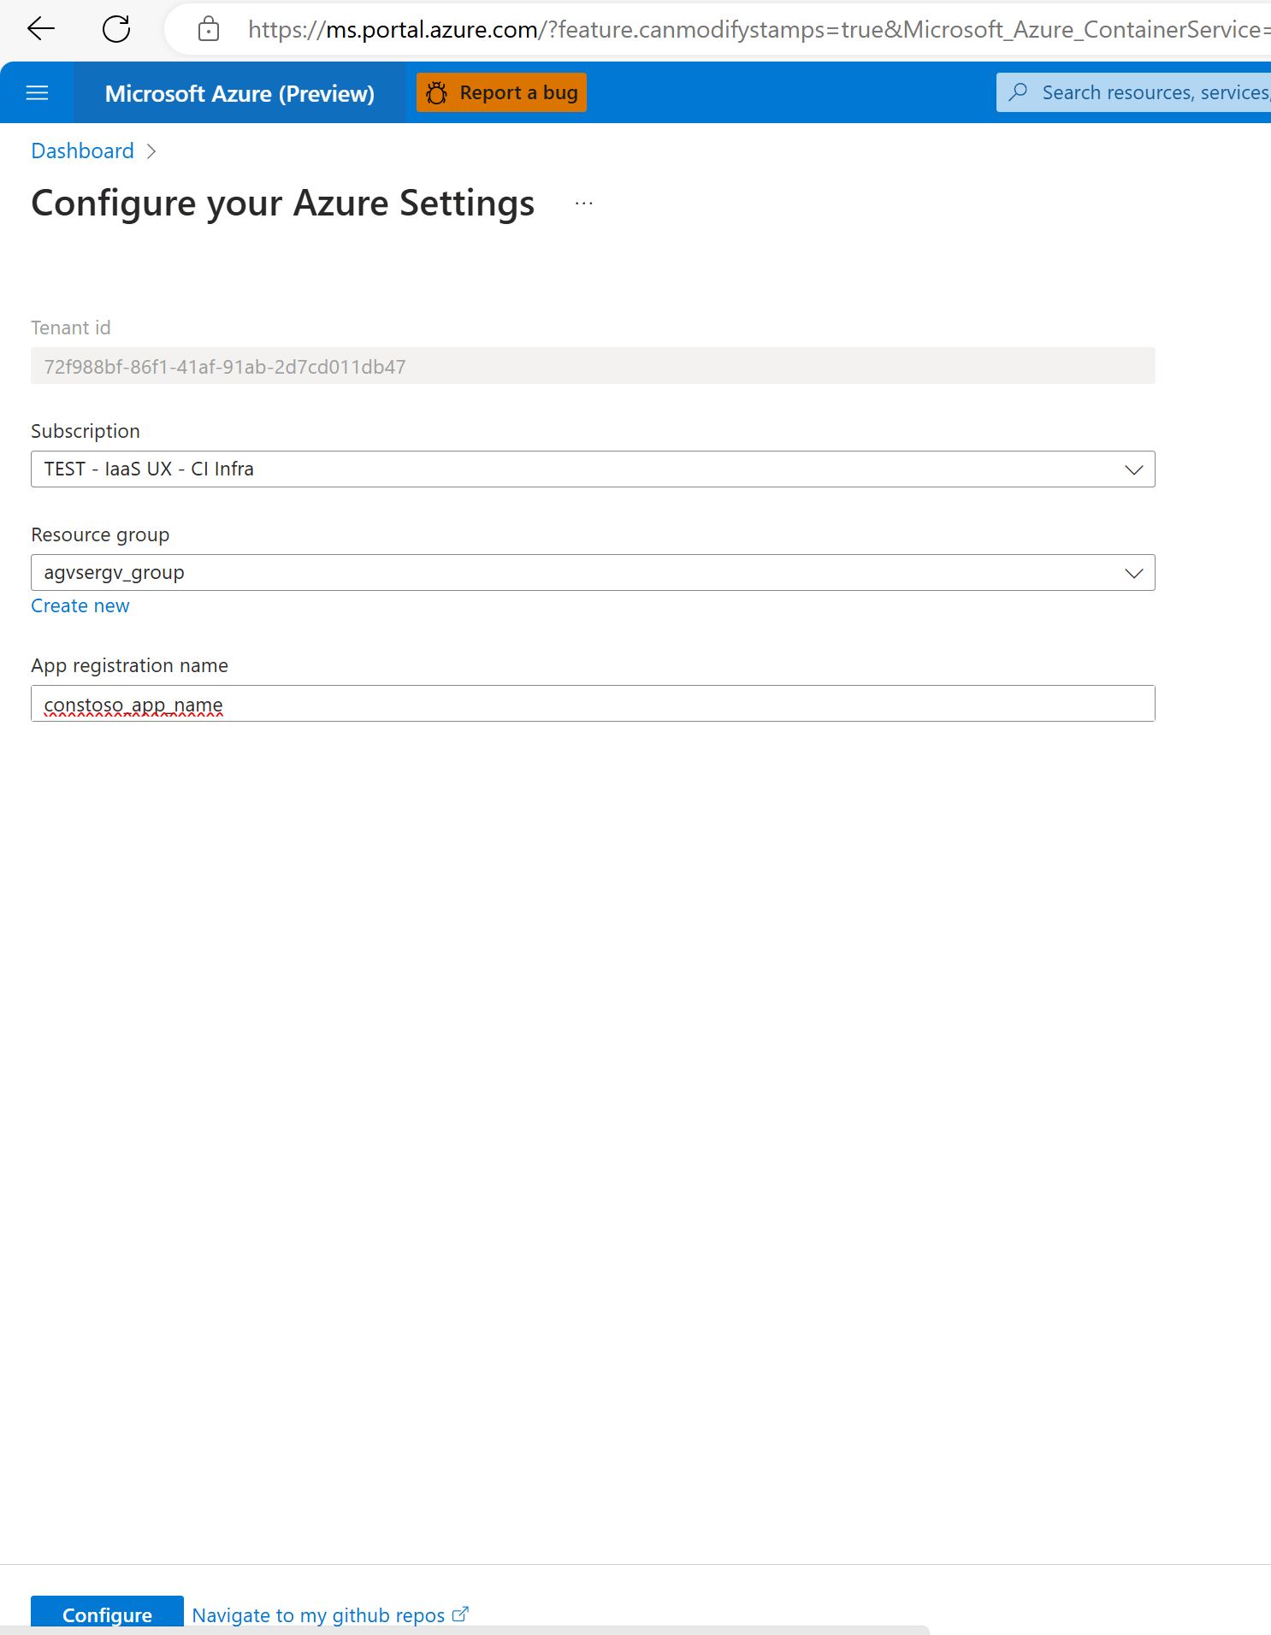Image resolution: width=1271 pixels, height=1635 pixels.
Task: Reload the page with refresh icon
Action: [x=116, y=29]
